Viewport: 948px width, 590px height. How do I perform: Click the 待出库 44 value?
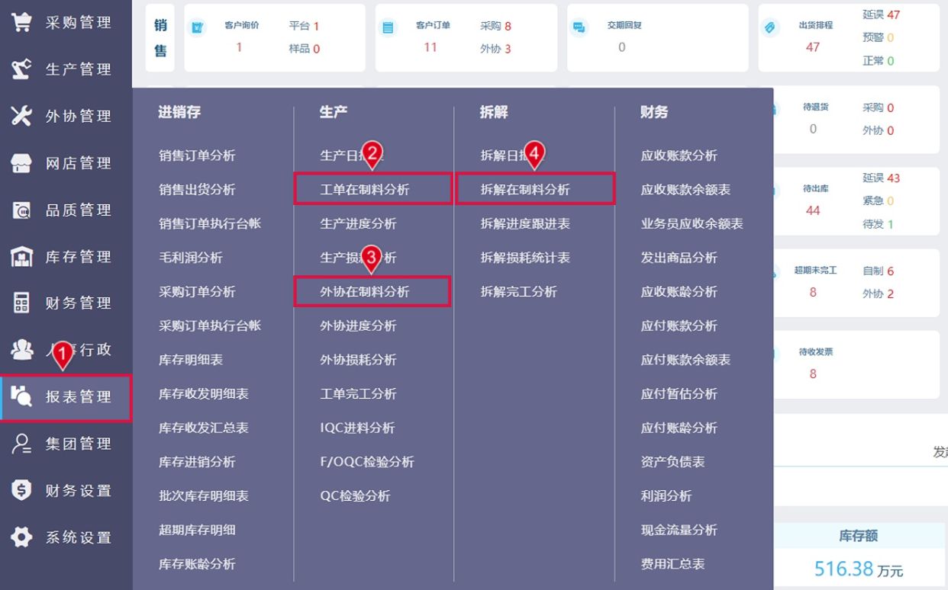click(x=812, y=210)
